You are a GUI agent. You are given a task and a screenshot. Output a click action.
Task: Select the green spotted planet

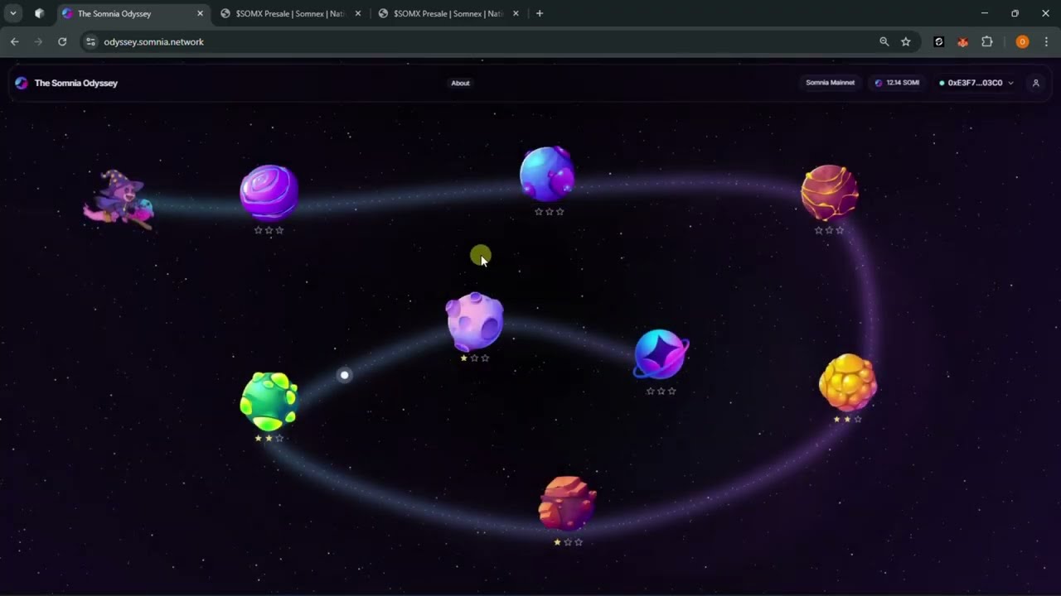click(269, 401)
